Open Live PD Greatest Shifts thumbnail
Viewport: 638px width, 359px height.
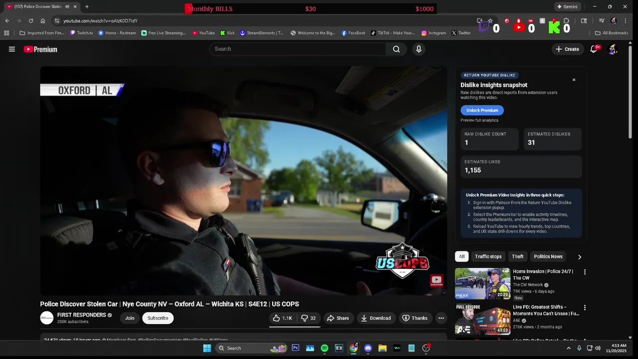(482, 319)
